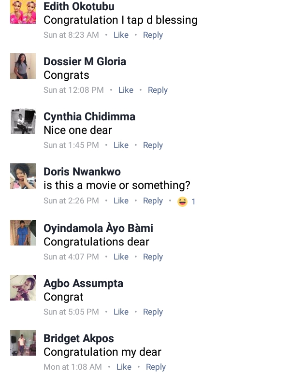This screenshot has height=375, width=290.
Task: Open the 'Sun at 2:26 PM' comment timestamp
Action: pos(71,201)
